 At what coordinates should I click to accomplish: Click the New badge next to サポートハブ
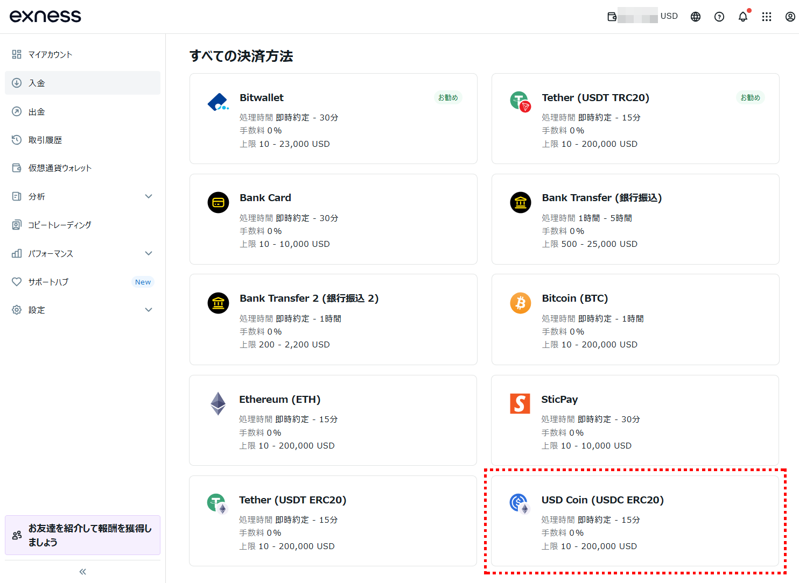tap(143, 282)
